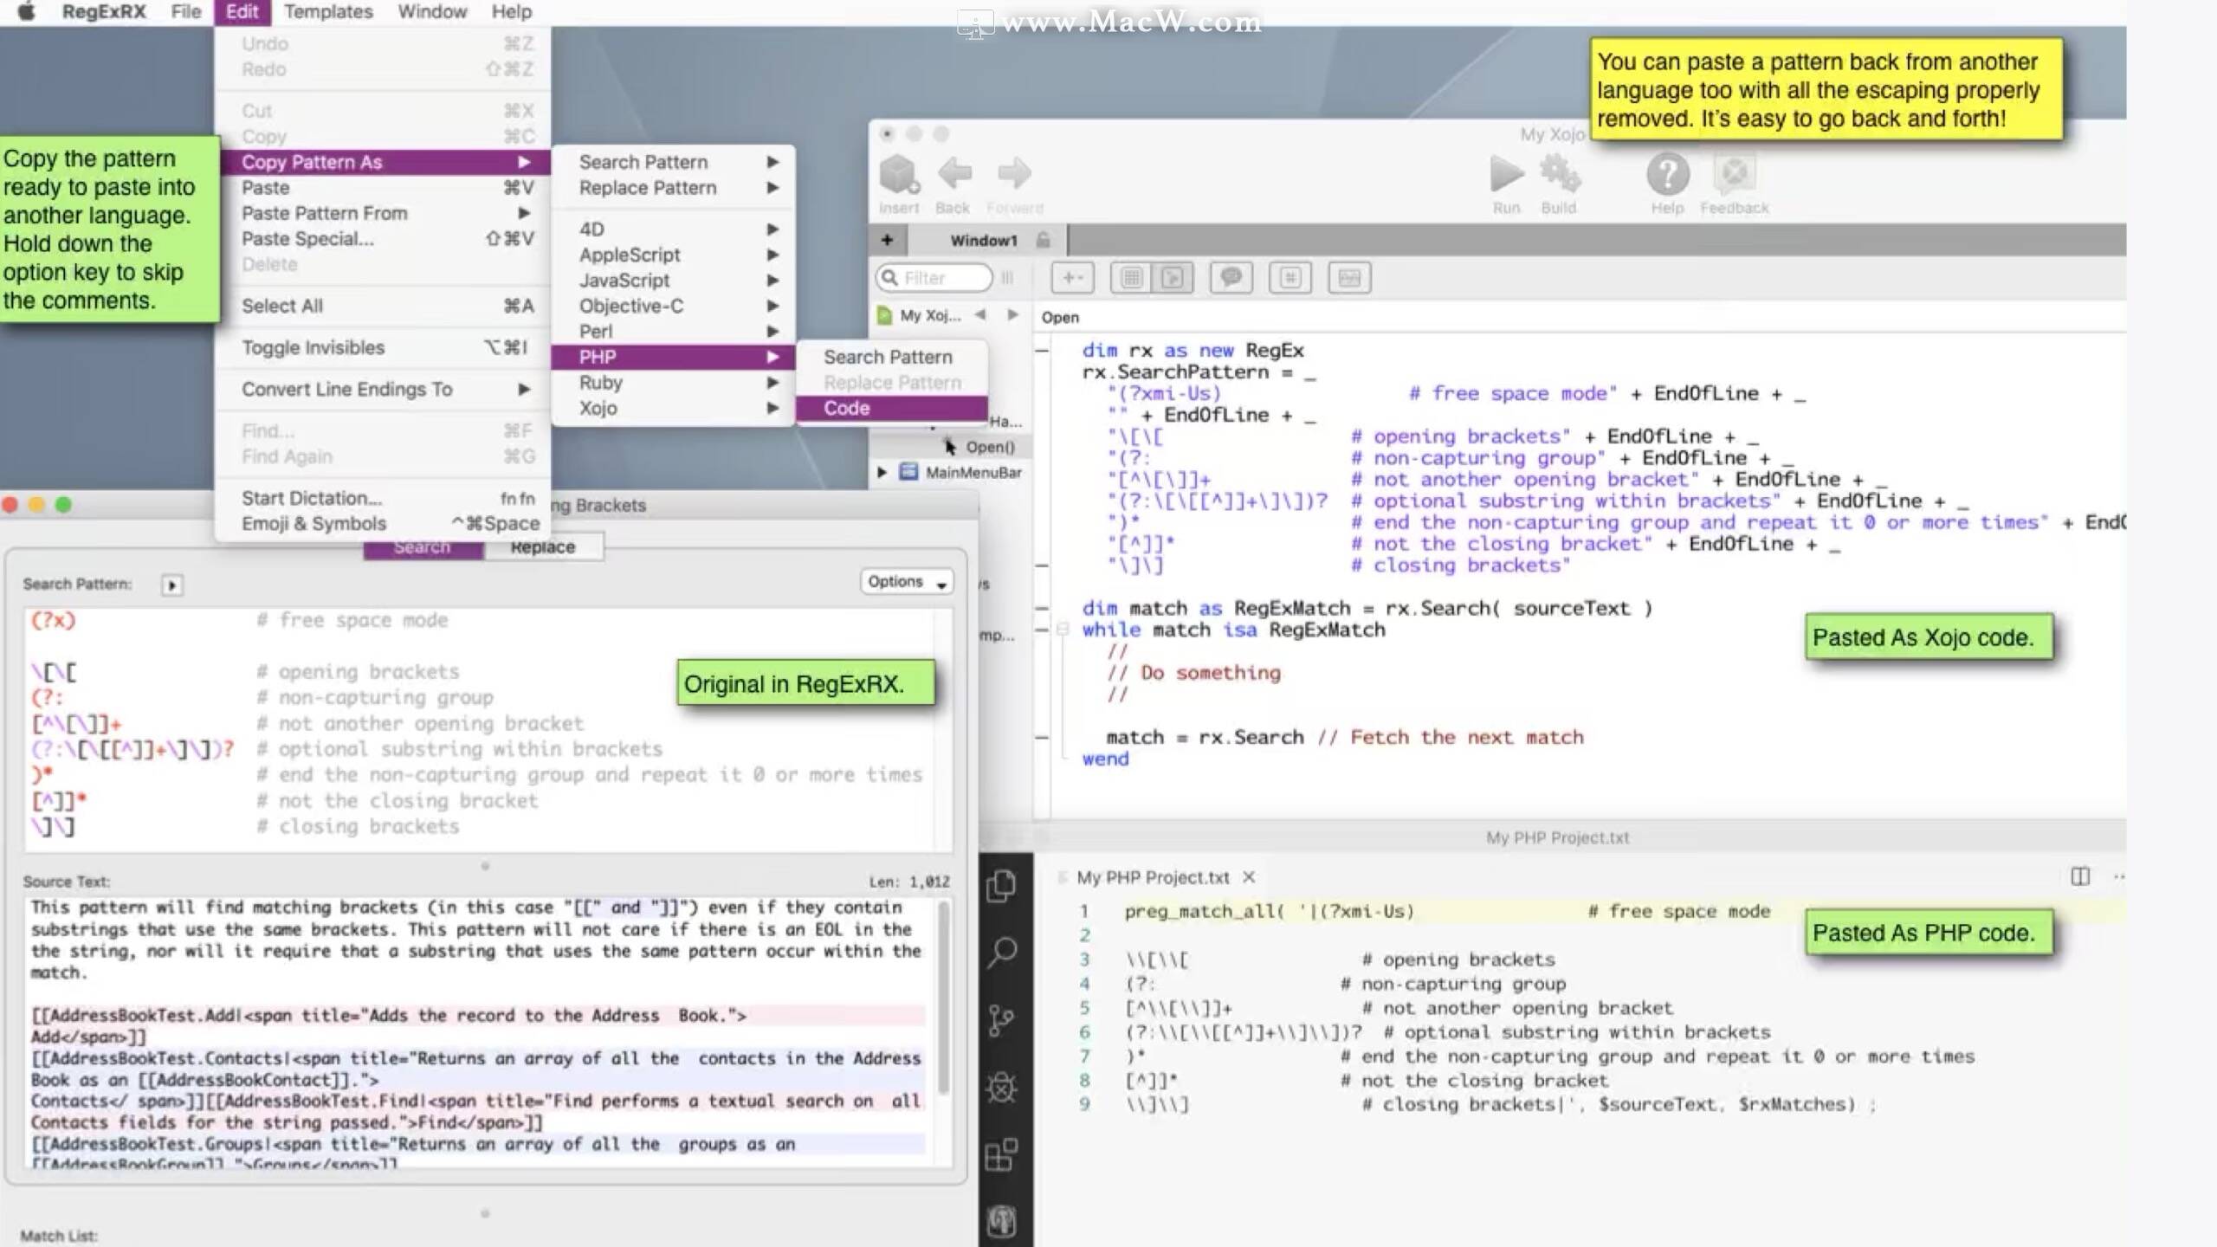Click the Back arrow in the Xojo toolbar

click(x=954, y=173)
